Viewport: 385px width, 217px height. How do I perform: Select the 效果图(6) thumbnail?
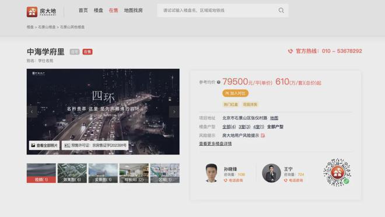(x=72, y=173)
